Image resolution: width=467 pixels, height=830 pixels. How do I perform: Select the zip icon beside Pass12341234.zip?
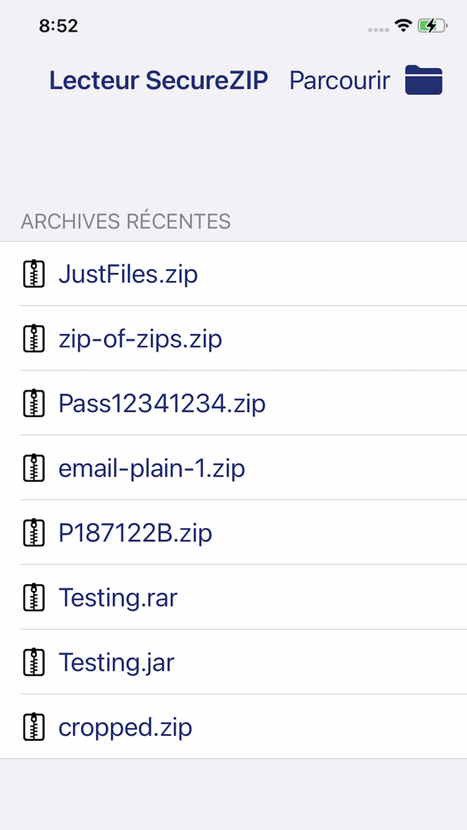(x=33, y=403)
